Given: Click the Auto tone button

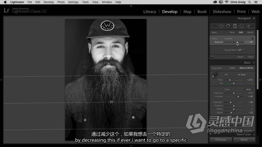Looking at the screenshot, I should (248, 89).
